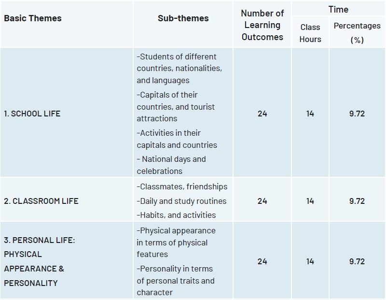386x300 pixels.
Task: Select the Daily and study routines sub-theme
Action: tap(181, 201)
